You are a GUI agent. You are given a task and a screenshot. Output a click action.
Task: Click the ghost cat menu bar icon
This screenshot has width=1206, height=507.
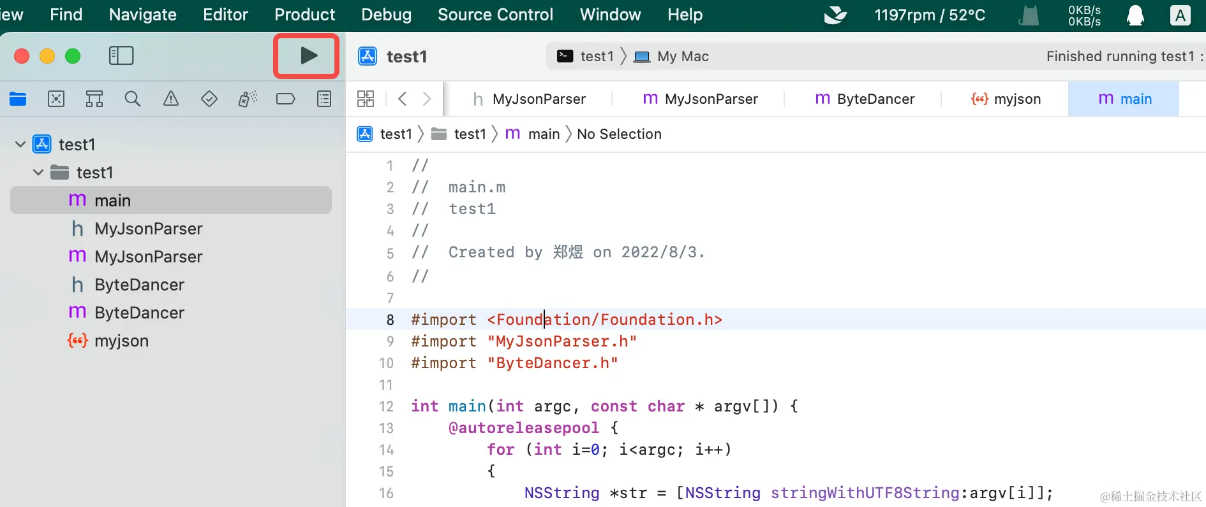(1029, 15)
